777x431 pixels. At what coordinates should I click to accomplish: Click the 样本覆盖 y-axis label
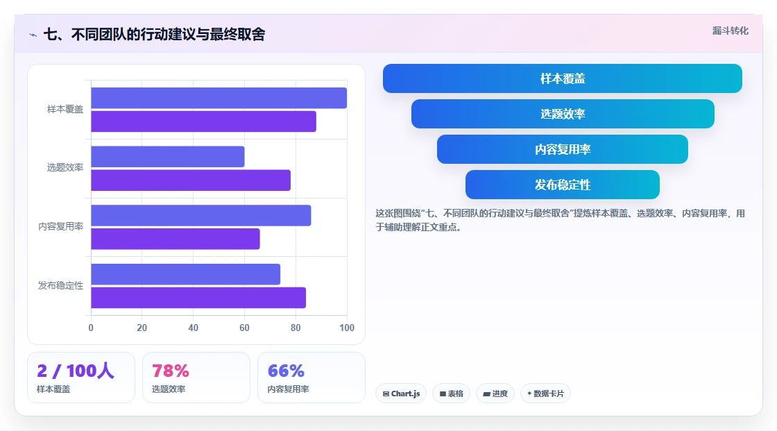tap(65, 109)
